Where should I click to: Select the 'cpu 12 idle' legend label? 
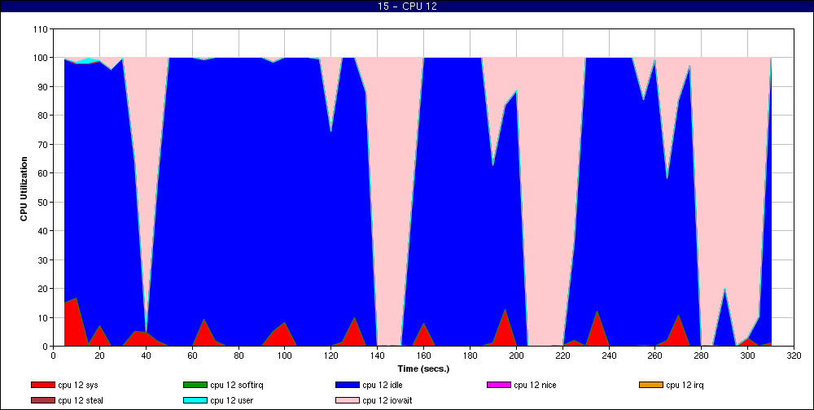[382, 385]
